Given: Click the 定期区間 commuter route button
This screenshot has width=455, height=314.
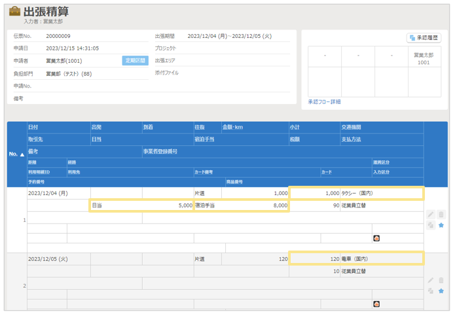Looking at the screenshot, I should click(136, 61).
